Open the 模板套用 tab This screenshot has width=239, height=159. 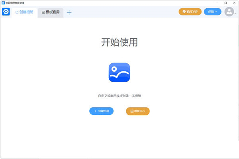point(51,12)
